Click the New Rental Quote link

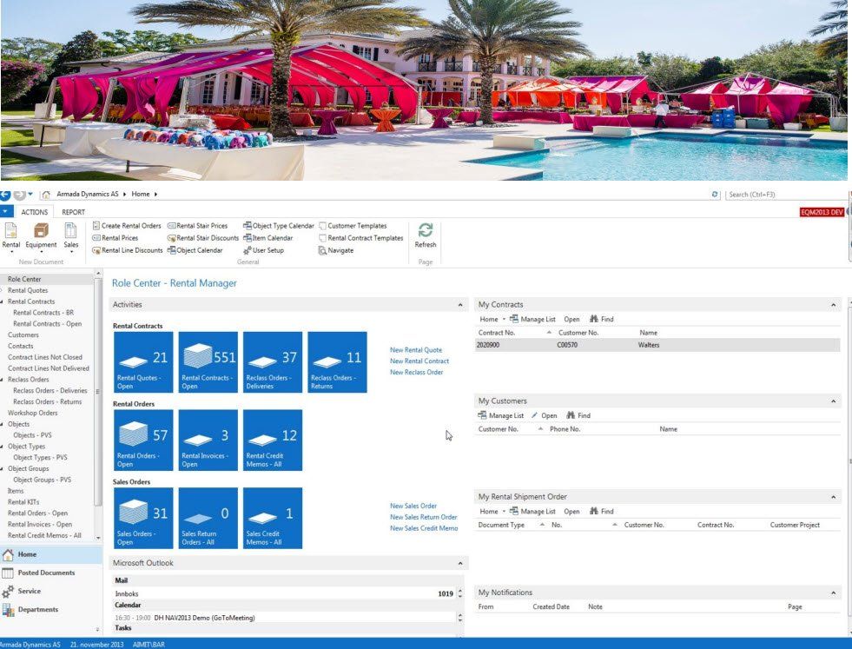tap(416, 350)
